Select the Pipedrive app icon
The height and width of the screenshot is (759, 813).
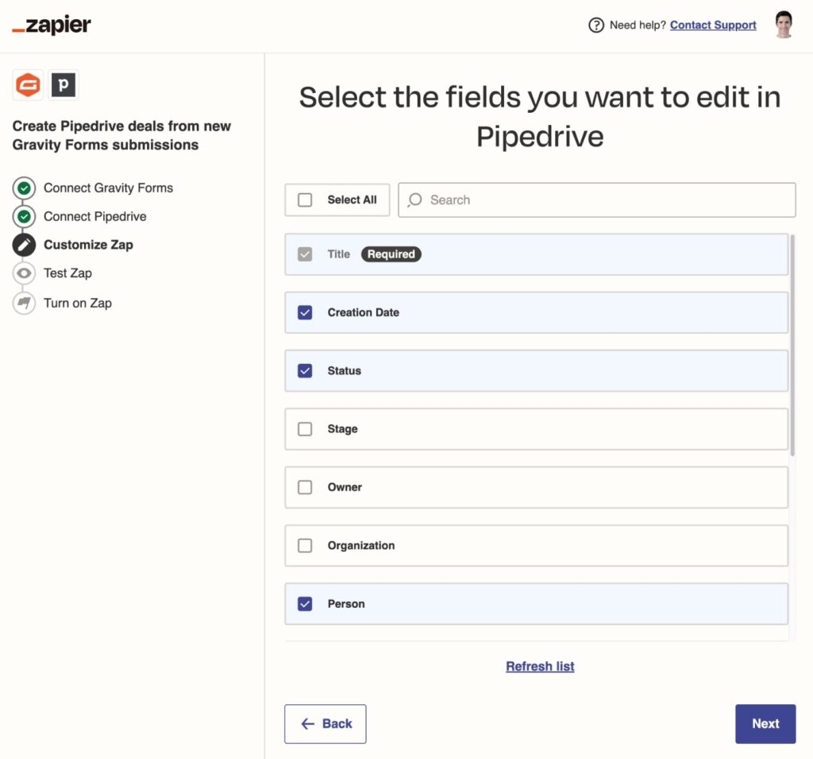coord(64,84)
